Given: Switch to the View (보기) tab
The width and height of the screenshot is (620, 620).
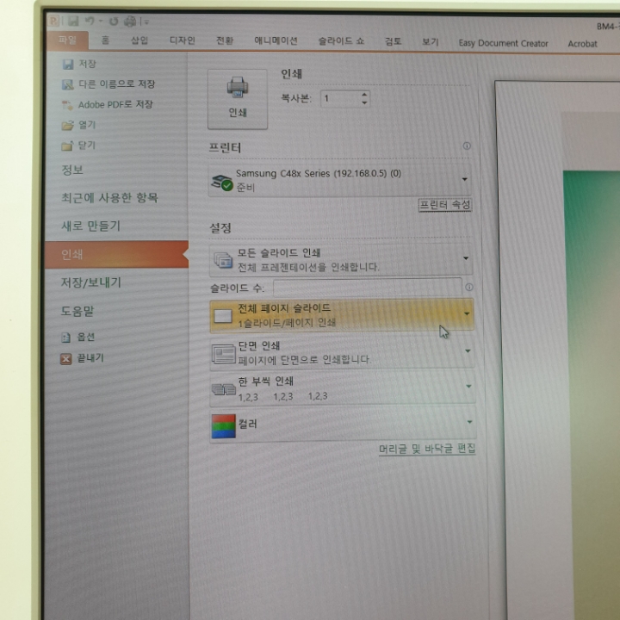Looking at the screenshot, I should 431,42.
